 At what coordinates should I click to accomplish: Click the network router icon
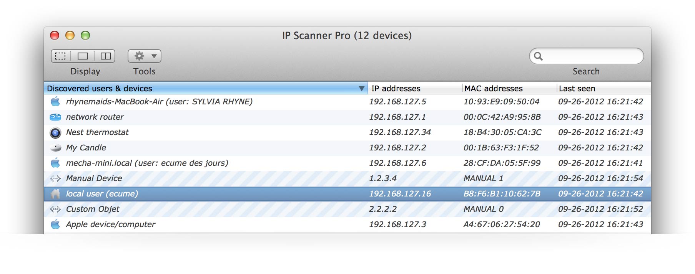tap(55, 117)
